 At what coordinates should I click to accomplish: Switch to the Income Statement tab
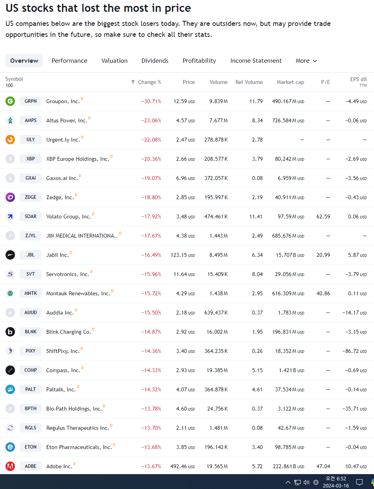[x=256, y=61]
